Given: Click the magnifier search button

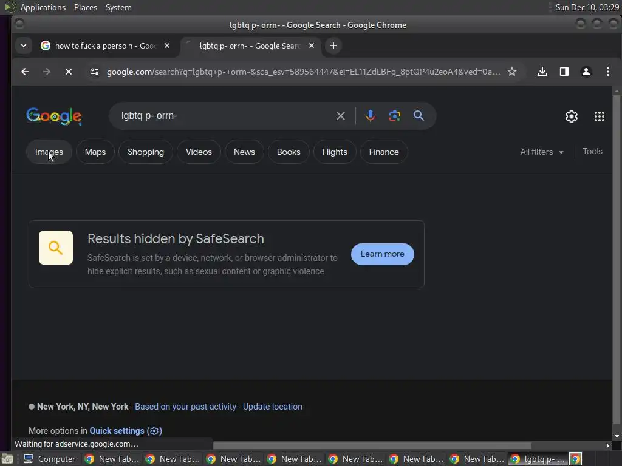Looking at the screenshot, I should 419,116.
